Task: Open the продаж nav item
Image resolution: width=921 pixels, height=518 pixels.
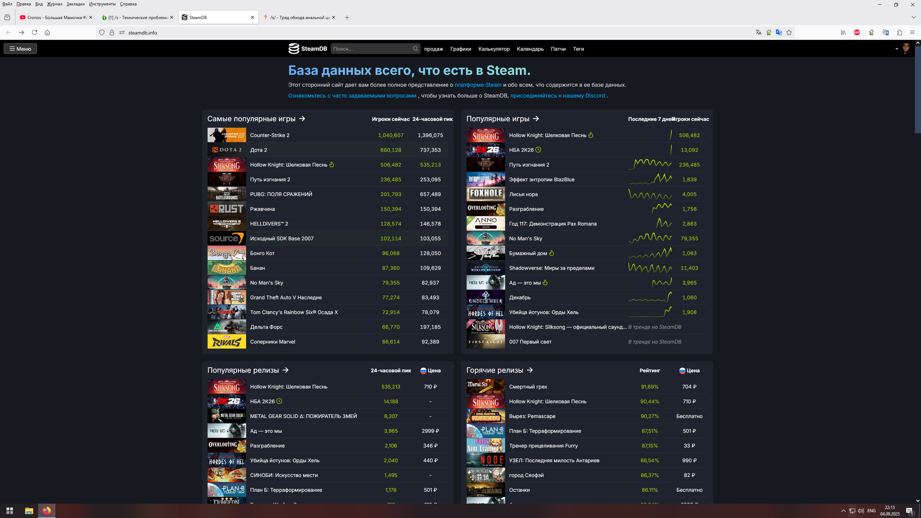Action: tap(434, 49)
